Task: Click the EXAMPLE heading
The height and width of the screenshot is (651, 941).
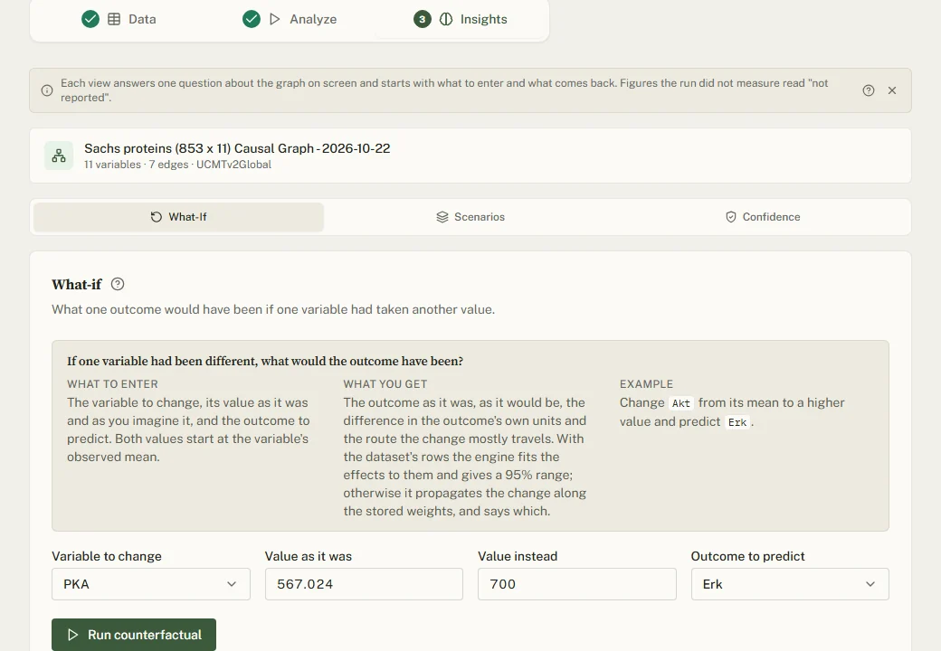Action: (646, 384)
